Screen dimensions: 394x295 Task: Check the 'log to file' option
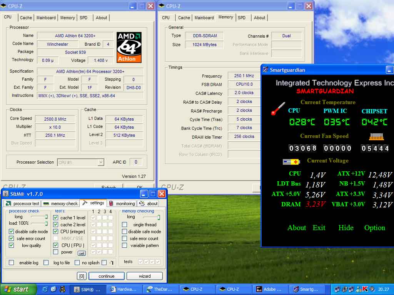46,262
